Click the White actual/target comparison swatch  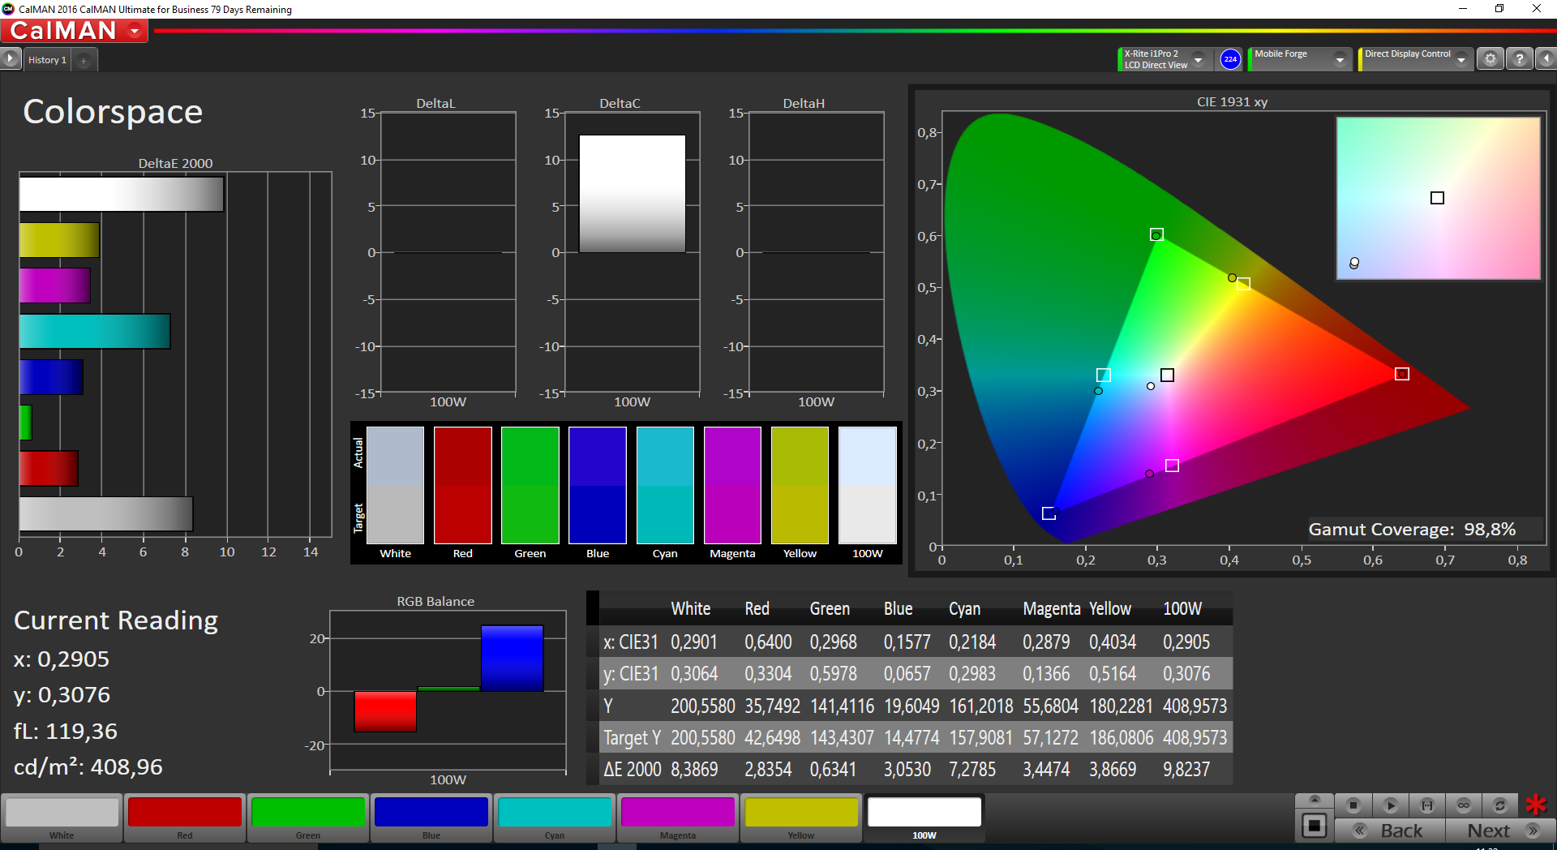click(395, 485)
